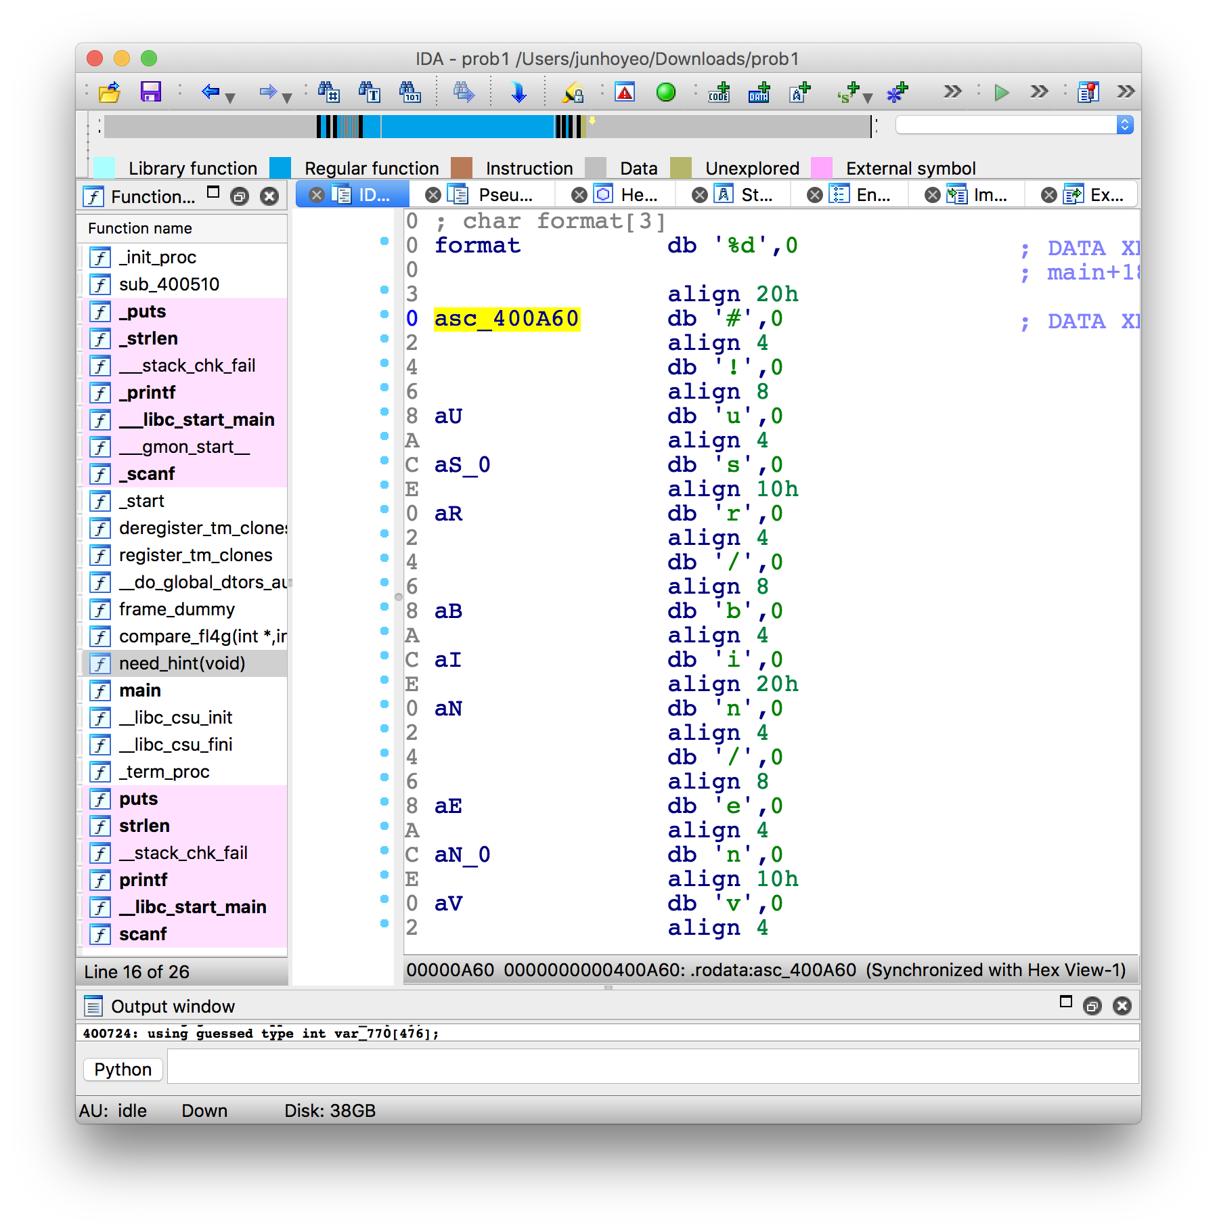This screenshot has width=1217, height=1232.
Task: Open the forward-navigation history dropdown arrow
Action: coord(287,98)
